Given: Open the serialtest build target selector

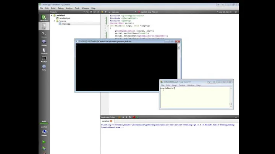Looking at the screenshot, I should click(44, 128).
